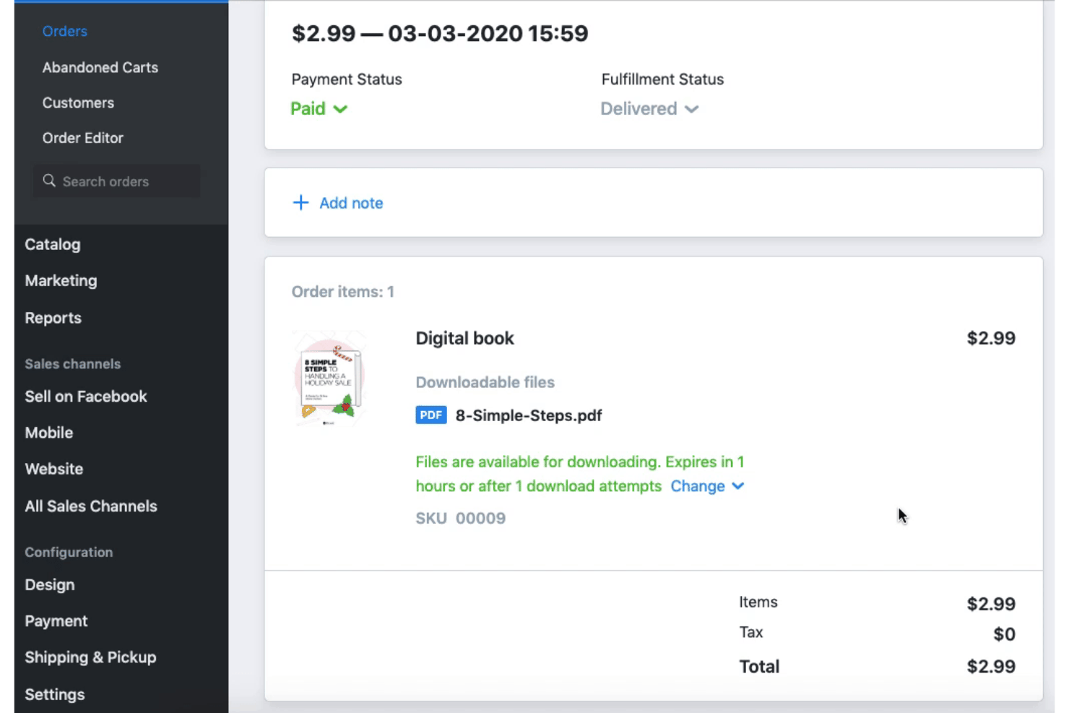The width and height of the screenshot is (1069, 713).
Task: Open Settings in sidebar
Action: 55,694
